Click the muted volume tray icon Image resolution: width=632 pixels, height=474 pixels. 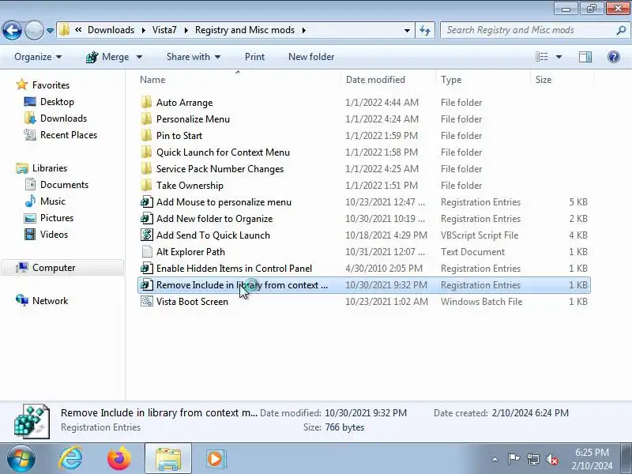point(552,459)
